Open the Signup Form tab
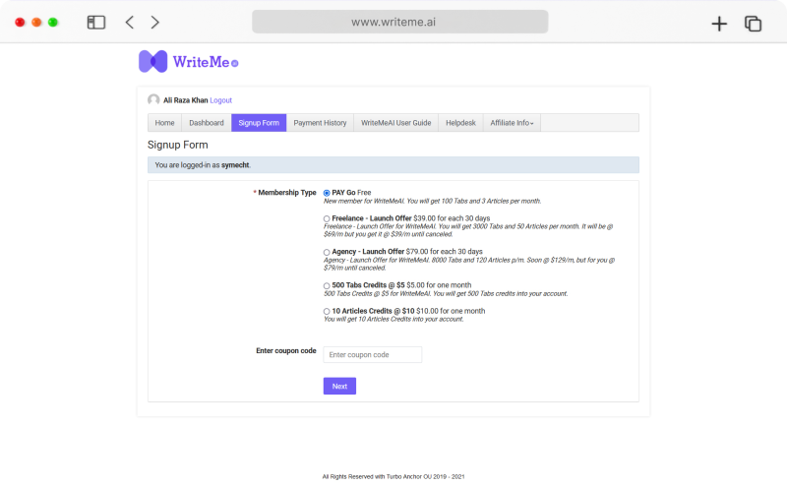Screen dimensions: 787x486 (259, 123)
